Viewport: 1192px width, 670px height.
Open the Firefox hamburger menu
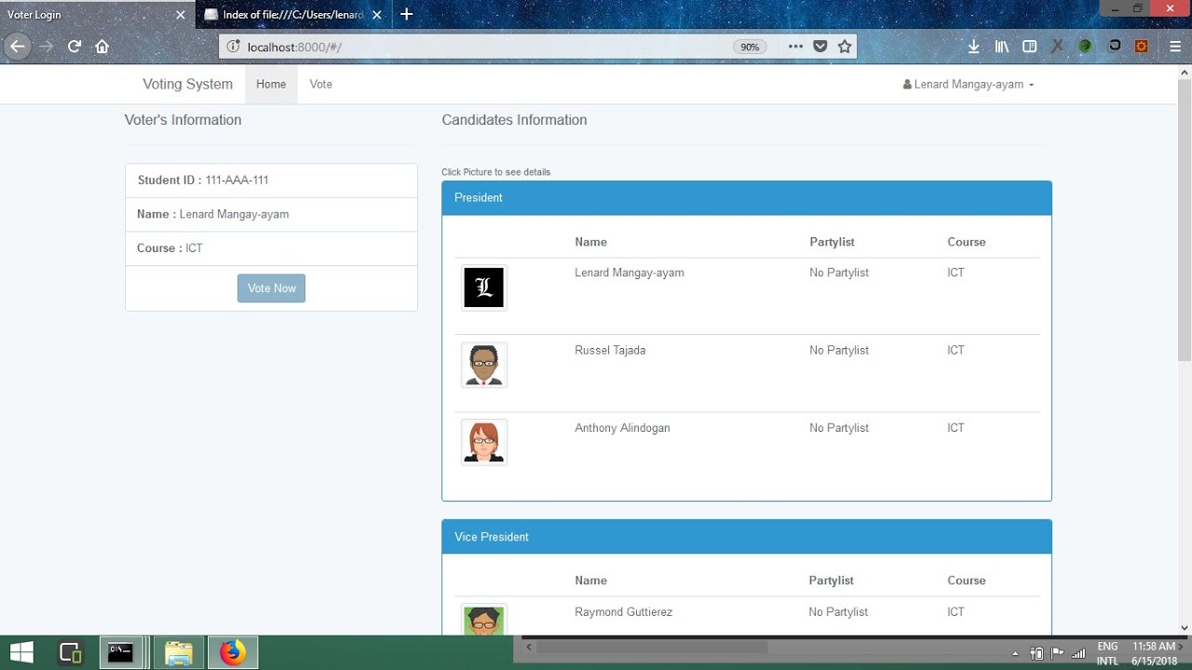click(x=1175, y=47)
